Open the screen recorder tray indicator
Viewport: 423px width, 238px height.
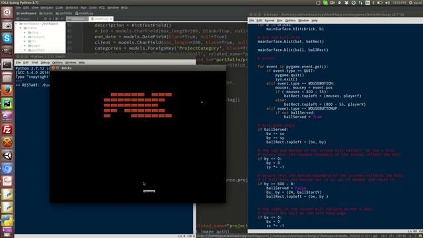click(332, 3)
